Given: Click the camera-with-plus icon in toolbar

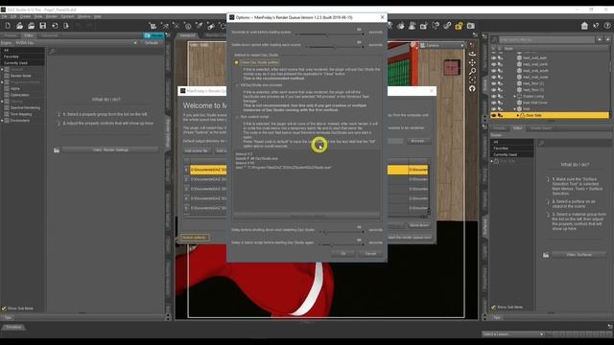Looking at the screenshot, I should (424, 26).
